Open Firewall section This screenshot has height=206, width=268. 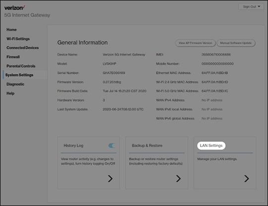[x=13, y=57]
